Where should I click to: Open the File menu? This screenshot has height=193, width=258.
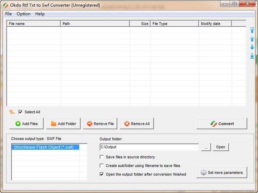coord(9,14)
